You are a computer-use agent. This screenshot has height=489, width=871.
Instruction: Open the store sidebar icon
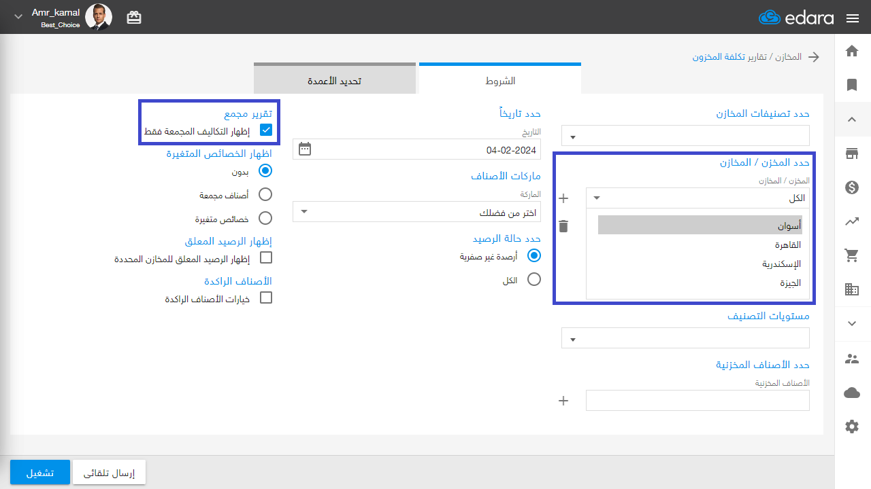852,154
